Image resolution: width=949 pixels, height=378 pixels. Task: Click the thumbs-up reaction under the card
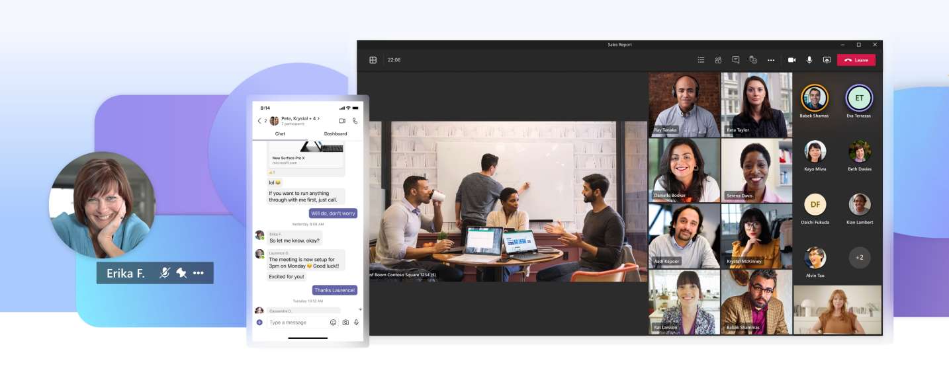(x=271, y=172)
